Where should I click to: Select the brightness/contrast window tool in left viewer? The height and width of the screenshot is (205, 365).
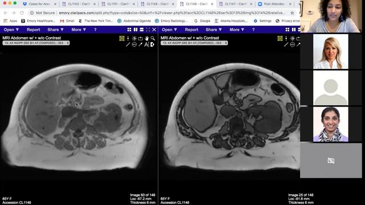[x=135, y=38]
